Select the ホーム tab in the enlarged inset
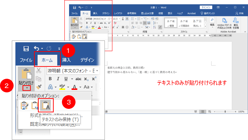Viewport: 248px width, 140px height. (x=47, y=60)
